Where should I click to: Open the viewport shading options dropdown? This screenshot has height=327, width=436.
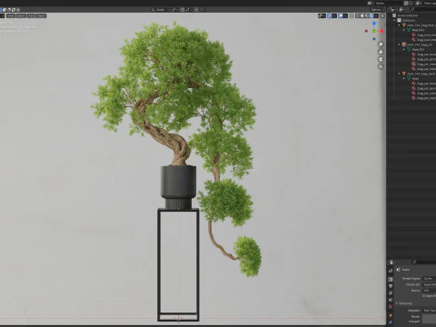[x=376, y=15]
